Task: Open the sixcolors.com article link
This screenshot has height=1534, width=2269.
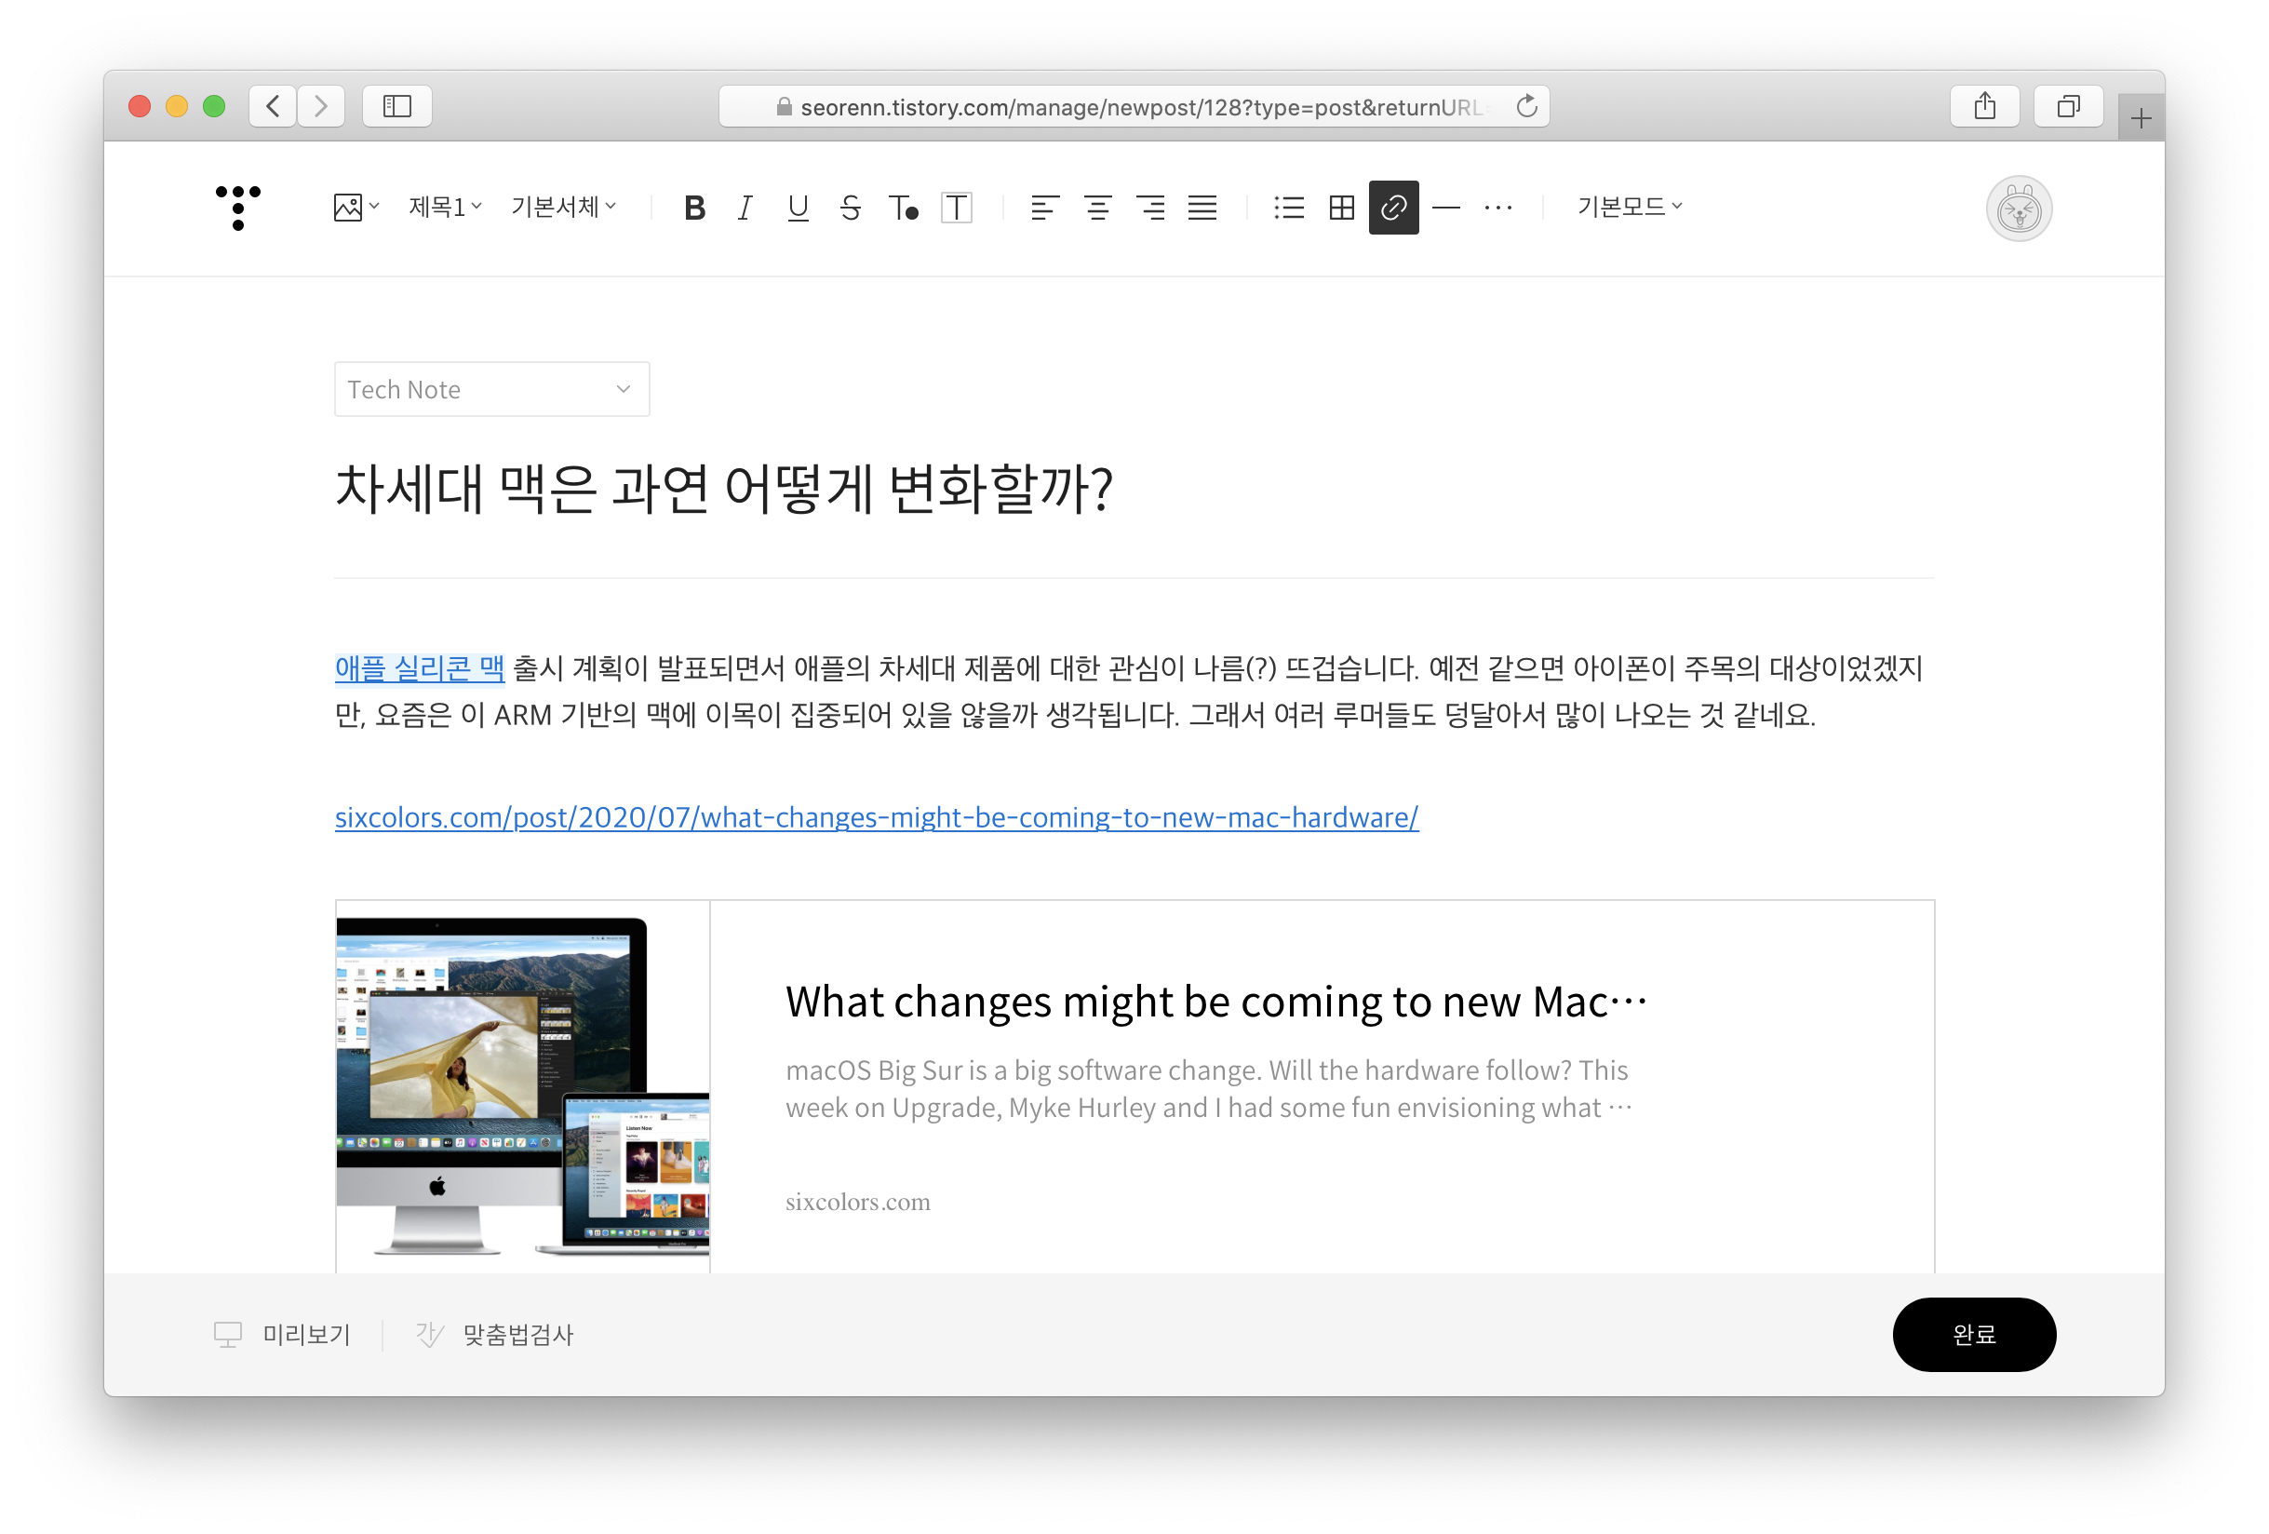Action: point(876,817)
